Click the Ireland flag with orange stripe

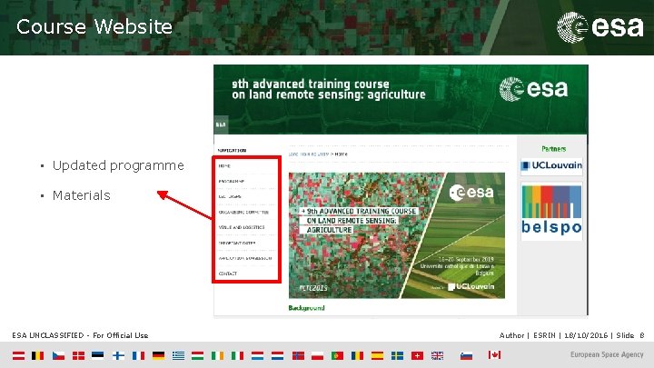pyautogui.click(x=217, y=355)
